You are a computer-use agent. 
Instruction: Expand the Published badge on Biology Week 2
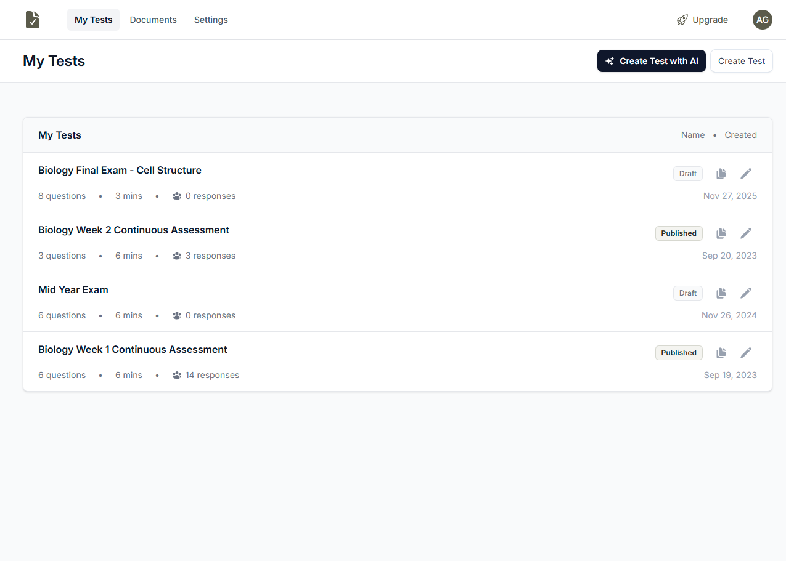pyautogui.click(x=679, y=233)
